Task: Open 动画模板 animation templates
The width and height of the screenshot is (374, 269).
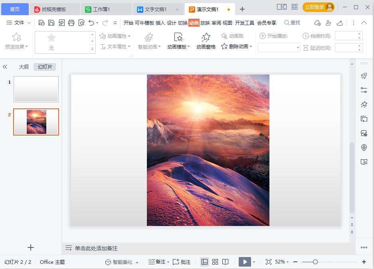Action: pyautogui.click(x=178, y=41)
